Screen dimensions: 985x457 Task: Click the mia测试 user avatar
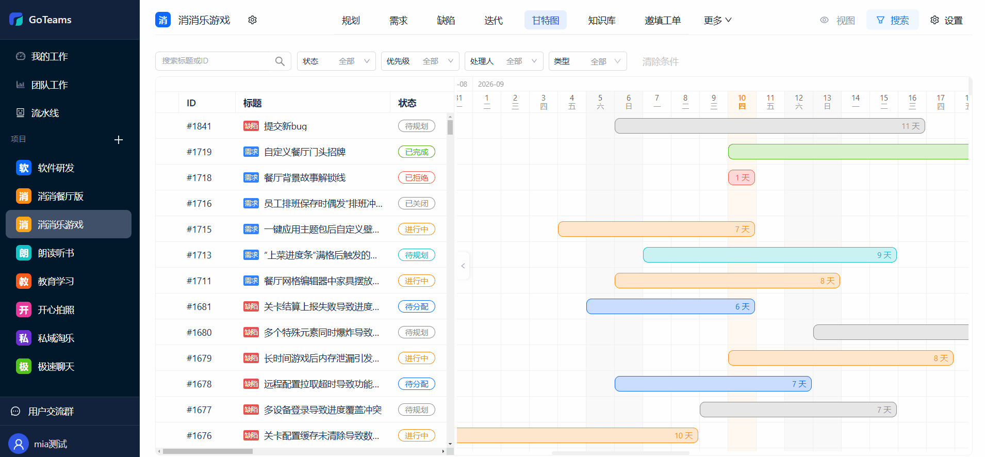pos(19,444)
